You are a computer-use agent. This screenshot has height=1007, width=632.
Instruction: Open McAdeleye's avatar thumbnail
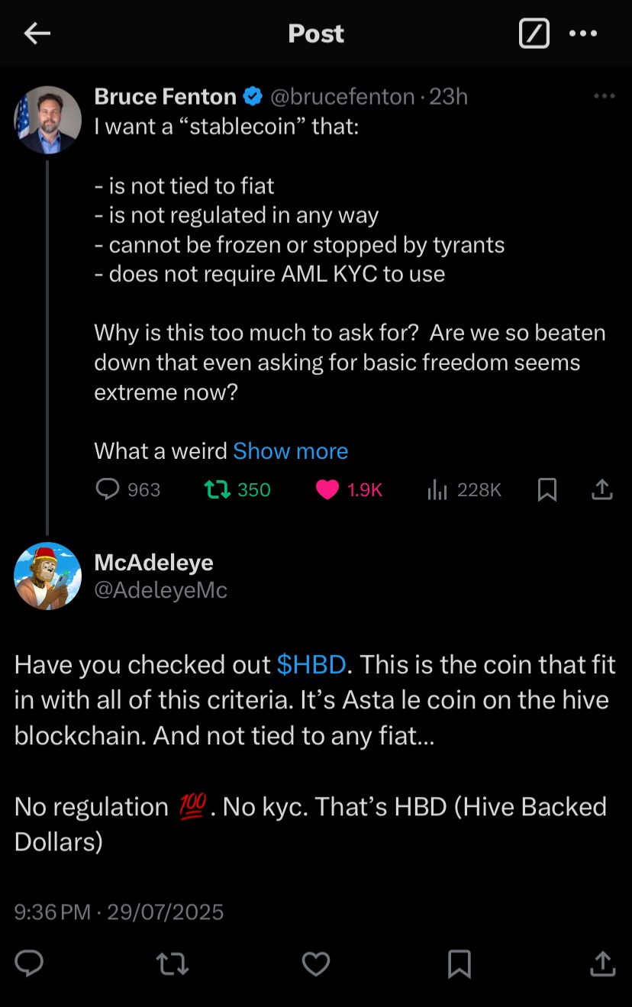point(48,576)
